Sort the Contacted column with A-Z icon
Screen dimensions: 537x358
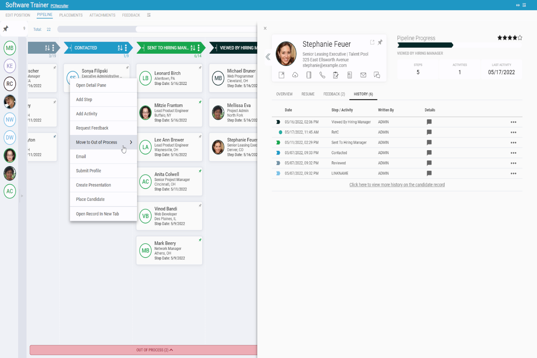(x=120, y=48)
